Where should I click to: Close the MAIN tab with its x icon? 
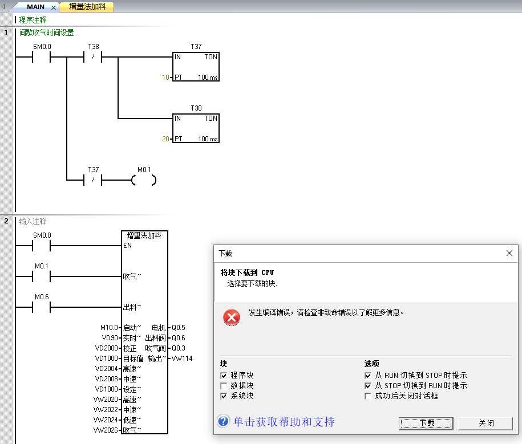click(54, 7)
